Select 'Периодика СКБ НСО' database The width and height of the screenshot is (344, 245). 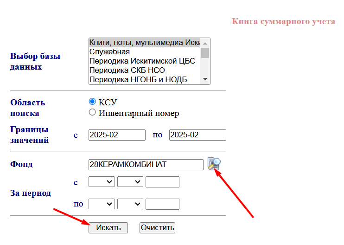click(144, 71)
